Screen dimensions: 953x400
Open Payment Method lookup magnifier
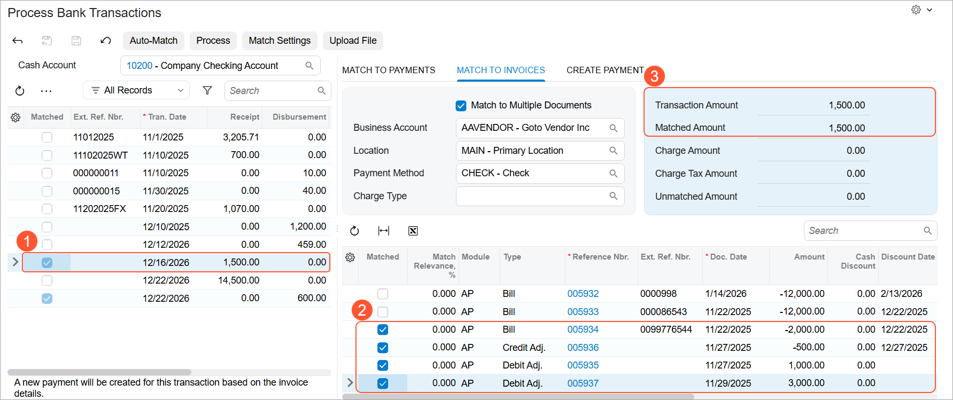pyautogui.click(x=614, y=174)
